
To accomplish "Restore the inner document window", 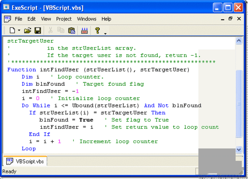I will tap(231, 19).
